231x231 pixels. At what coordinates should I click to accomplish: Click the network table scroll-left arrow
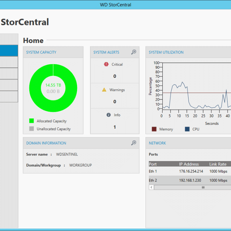pos(151,188)
